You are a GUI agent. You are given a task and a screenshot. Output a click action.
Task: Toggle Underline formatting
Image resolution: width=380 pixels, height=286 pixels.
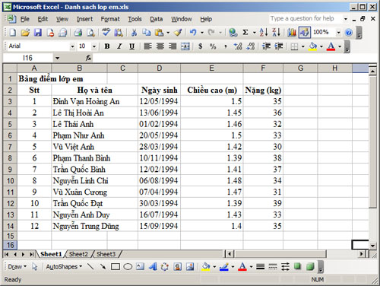131,46
